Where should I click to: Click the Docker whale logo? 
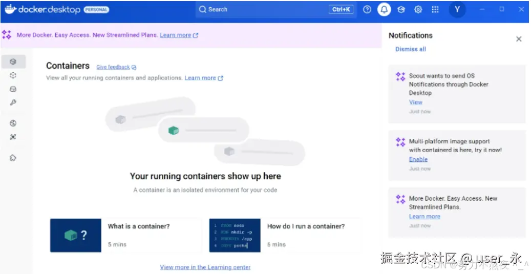click(10, 9)
